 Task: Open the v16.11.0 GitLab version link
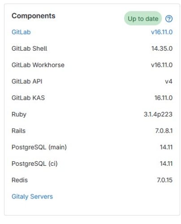click(162, 32)
